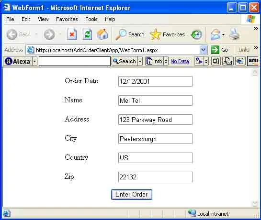Click the Alexa Search button
This screenshot has height=220, width=261.
coord(125,61)
